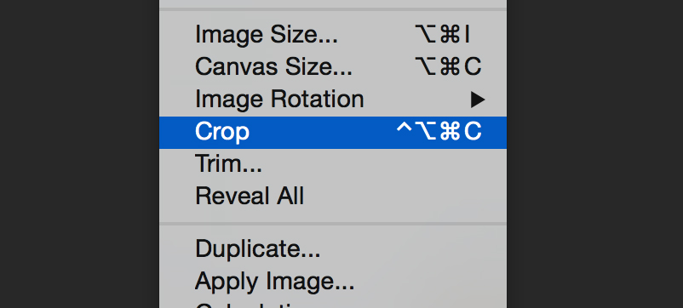The height and width of the screenshot is (308, 683).
Task: Expand the Image Rotation submenu arrow
Action: coord(478,100)
